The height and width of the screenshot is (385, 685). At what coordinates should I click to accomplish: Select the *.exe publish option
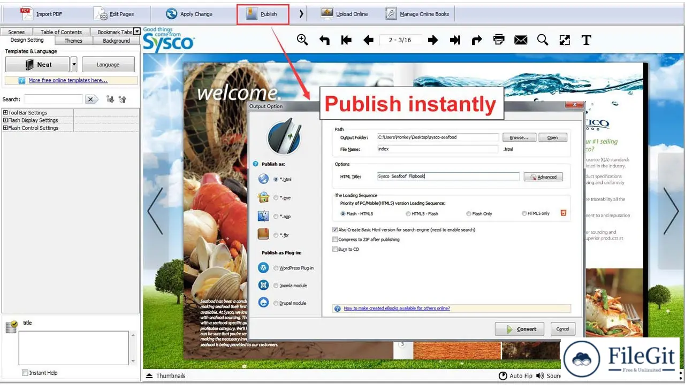(x=276, y=198)
